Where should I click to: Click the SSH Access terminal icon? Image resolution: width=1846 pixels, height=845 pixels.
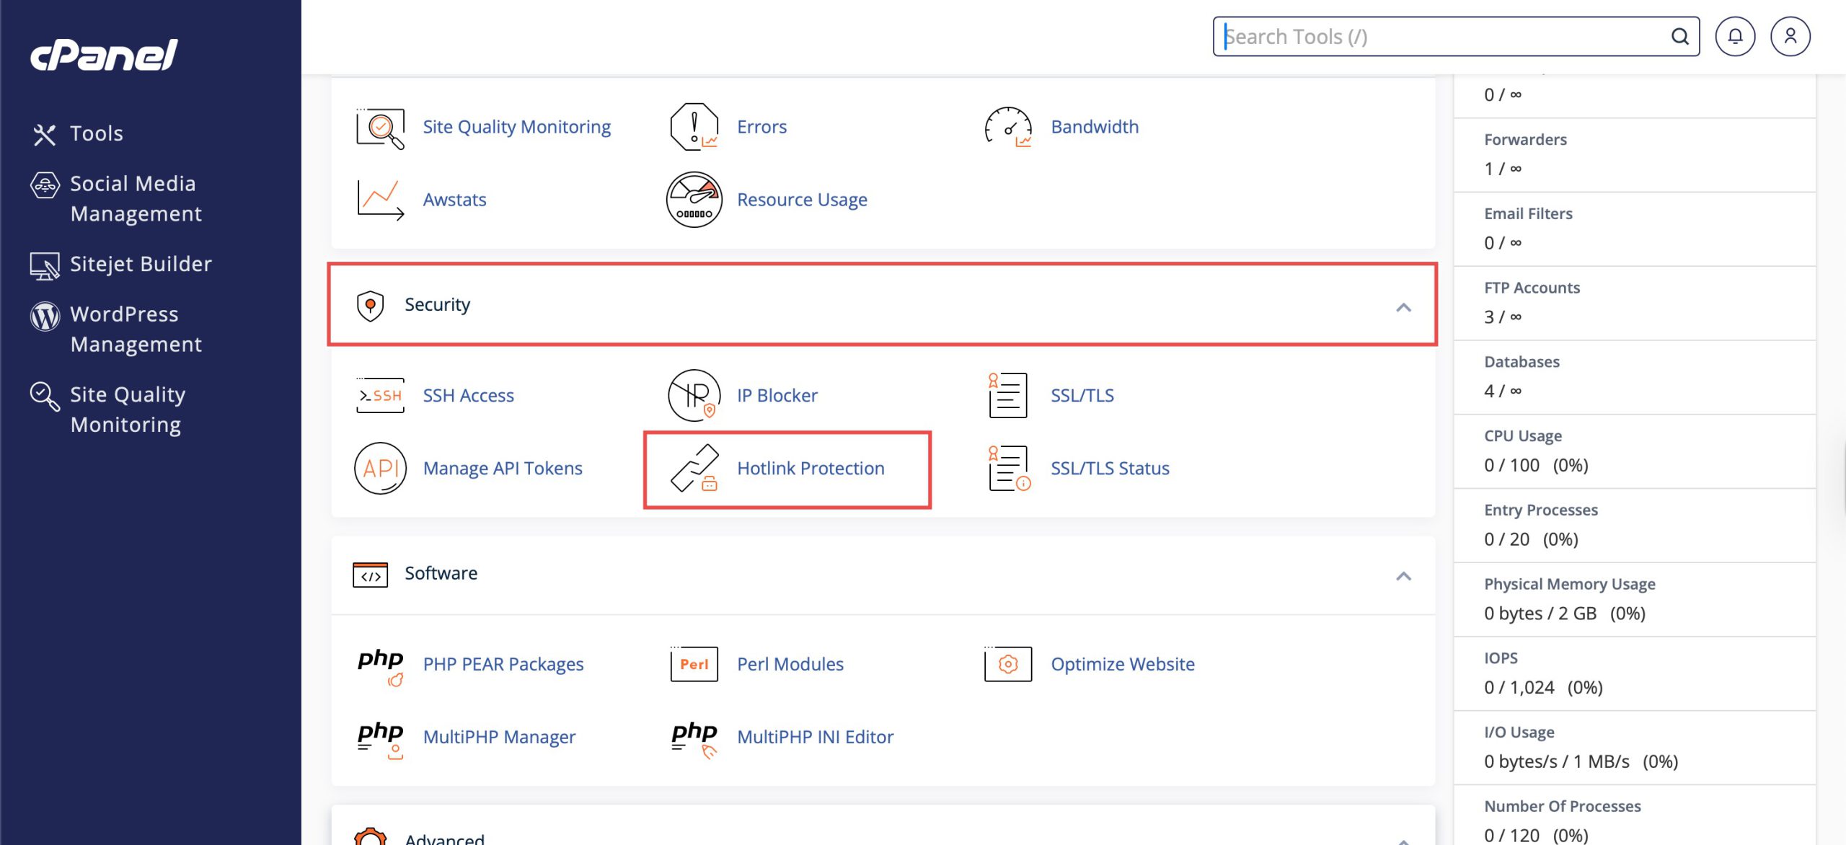pyautogui.click(x=380, y=395)
